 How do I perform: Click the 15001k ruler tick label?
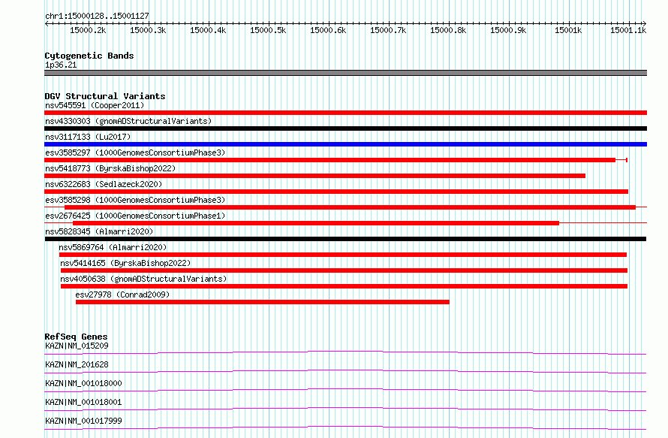point(568,31)
